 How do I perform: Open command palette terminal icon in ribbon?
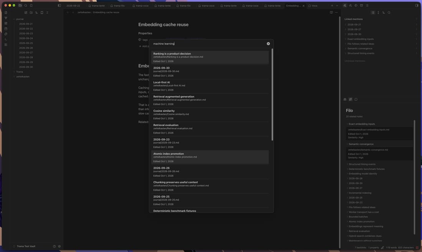(6, 39)
